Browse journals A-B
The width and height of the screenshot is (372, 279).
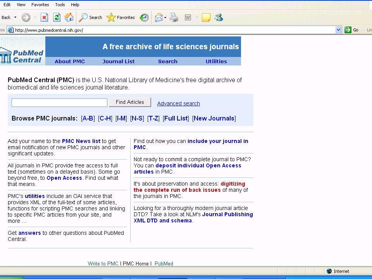click(x=88, y=118)
